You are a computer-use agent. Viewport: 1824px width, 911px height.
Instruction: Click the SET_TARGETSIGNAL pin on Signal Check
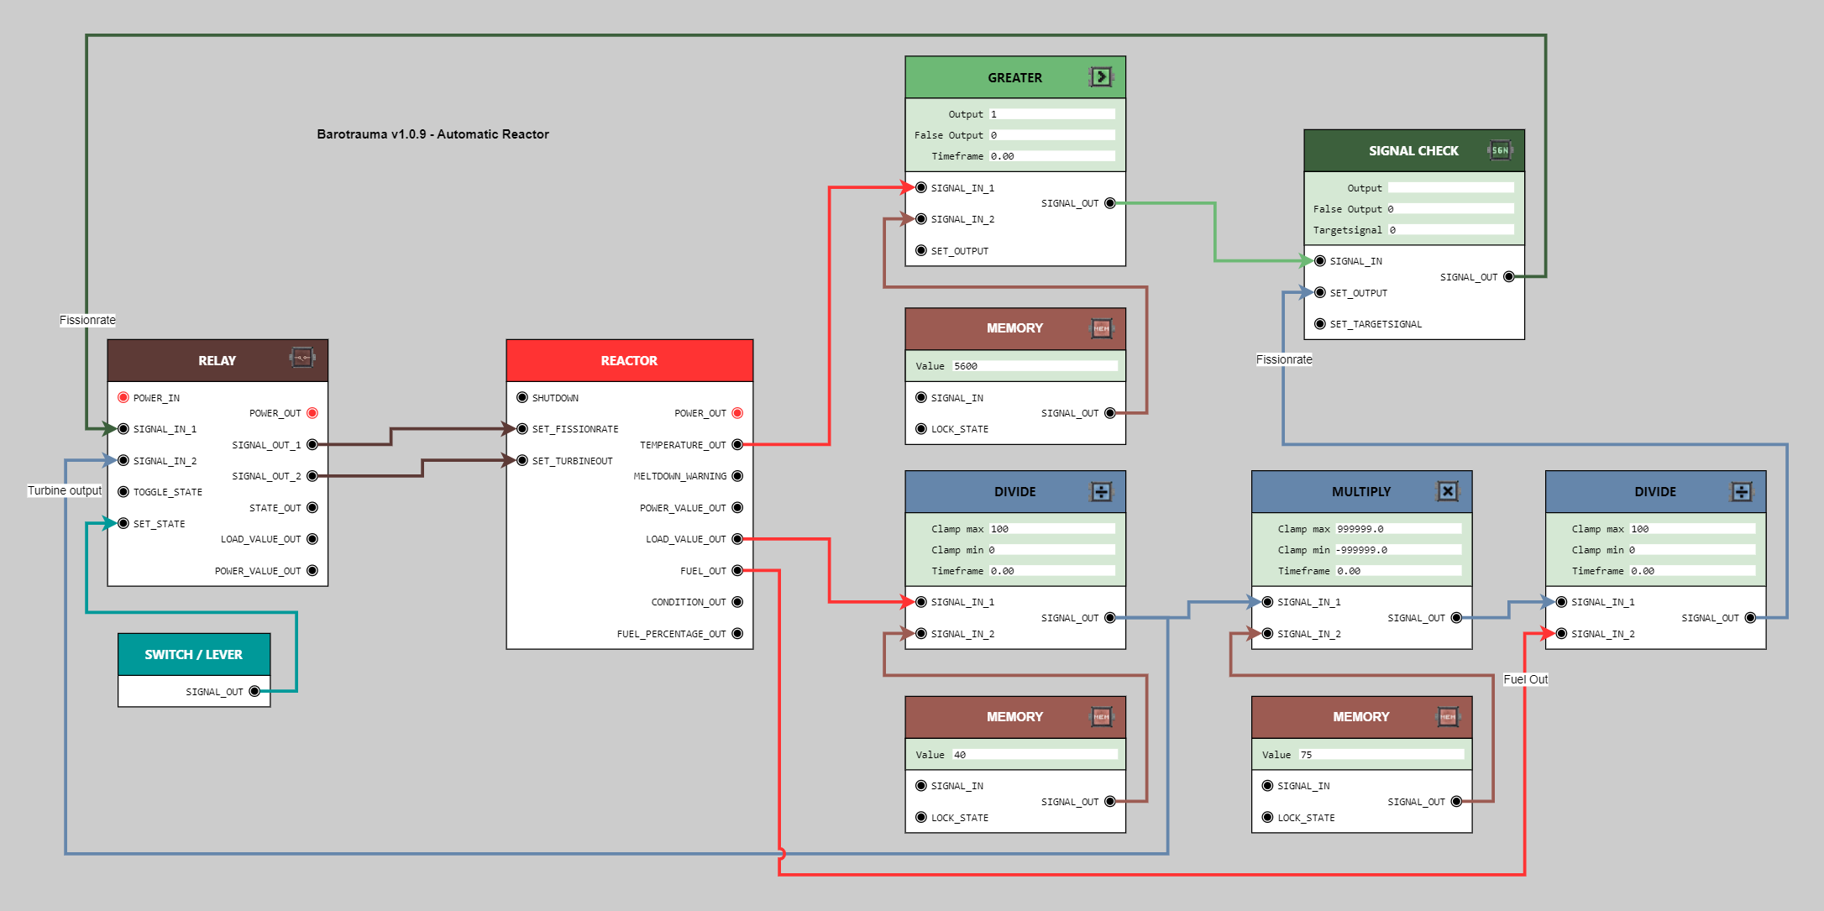[x=1320, y=323]
